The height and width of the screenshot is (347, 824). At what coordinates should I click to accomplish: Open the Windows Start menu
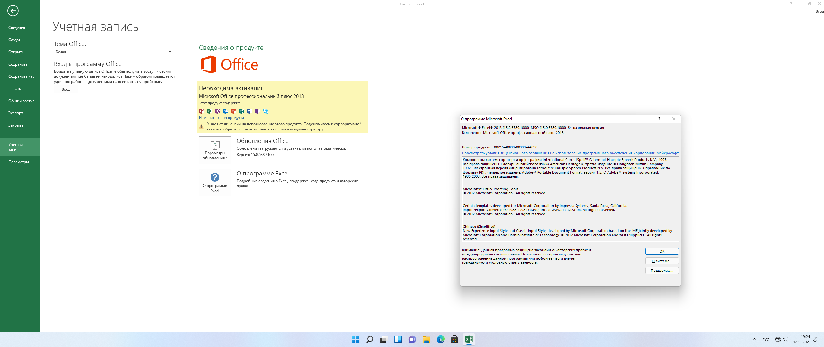[x=355, y=339]
